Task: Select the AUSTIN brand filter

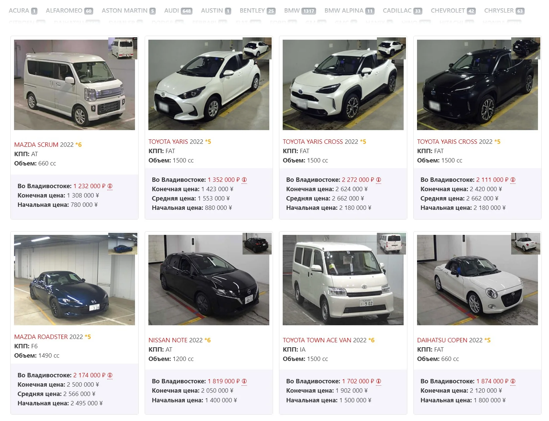Action: coord(216,11)
